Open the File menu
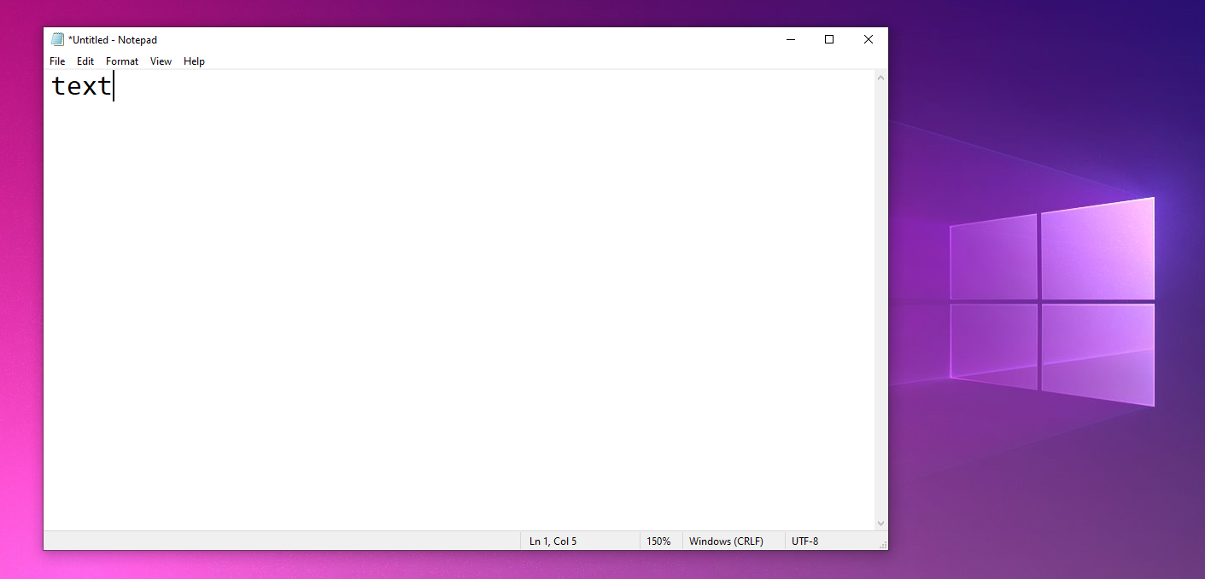The height and width of the screenshot is (579, 1205). (57, 61)
